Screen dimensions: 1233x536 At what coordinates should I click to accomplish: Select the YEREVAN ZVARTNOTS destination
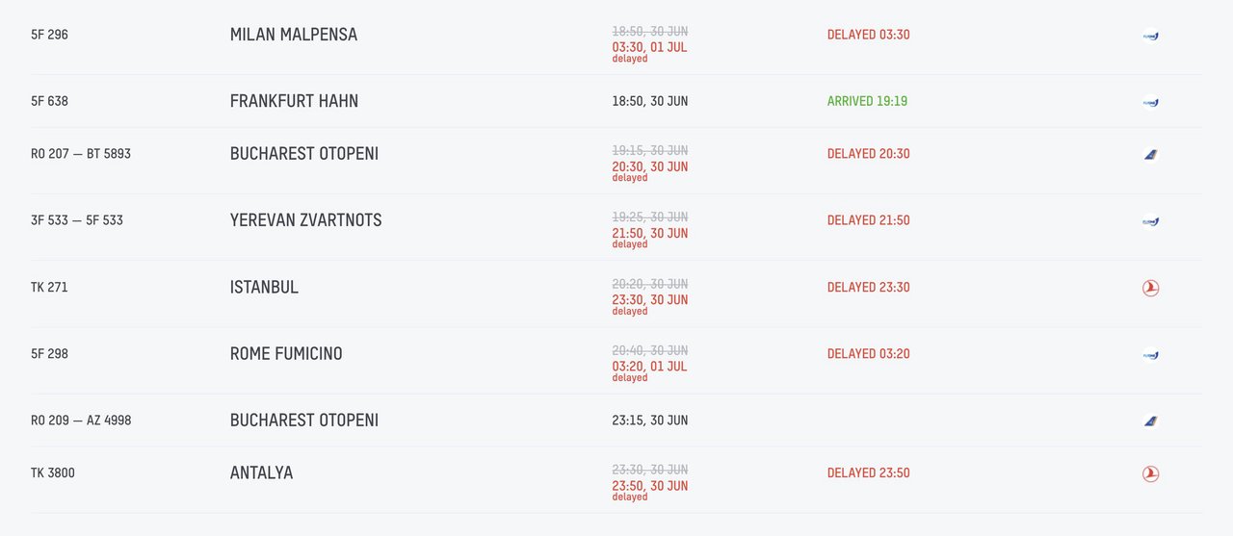point(306,219)
